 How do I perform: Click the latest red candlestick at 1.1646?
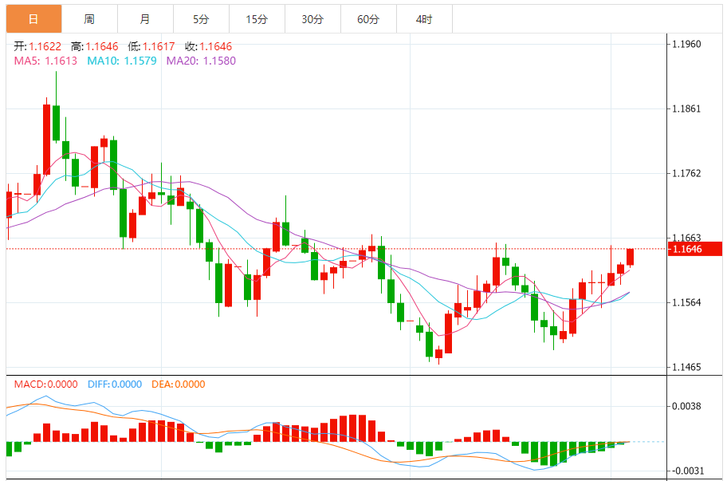(630, 257)
